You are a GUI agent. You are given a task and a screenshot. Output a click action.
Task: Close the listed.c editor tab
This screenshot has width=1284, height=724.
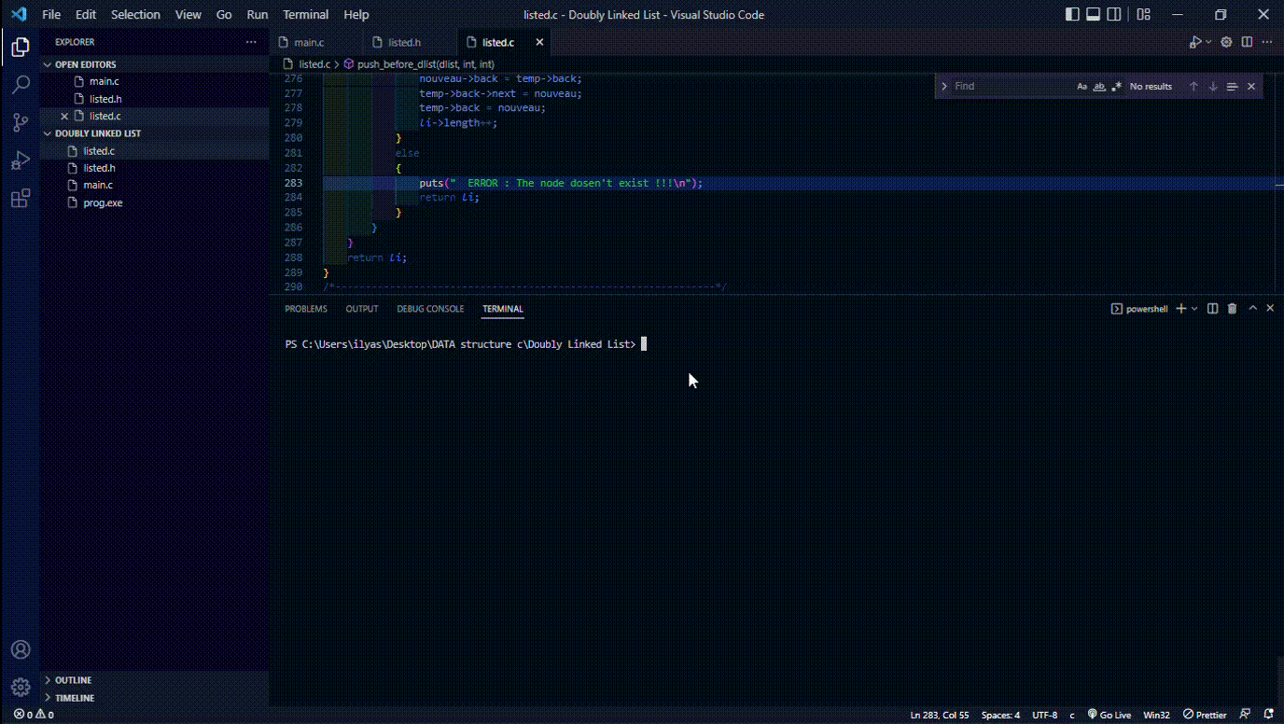(539, 42)
